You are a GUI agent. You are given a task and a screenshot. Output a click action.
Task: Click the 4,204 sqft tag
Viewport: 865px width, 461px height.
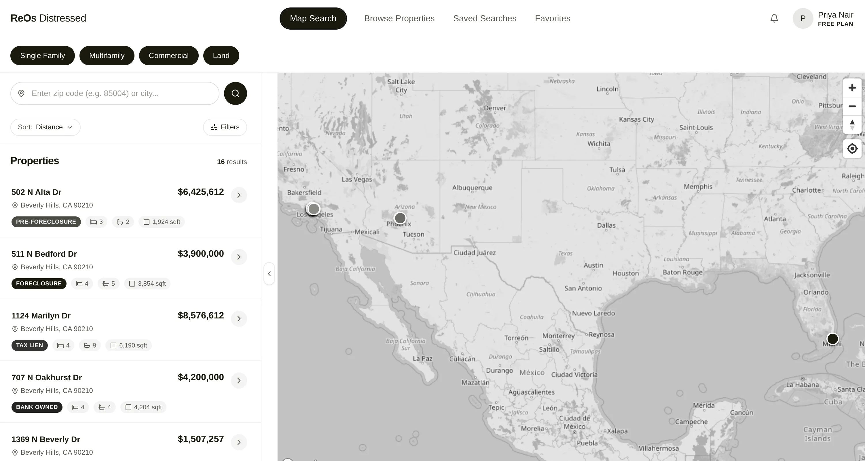coord(143,407)
